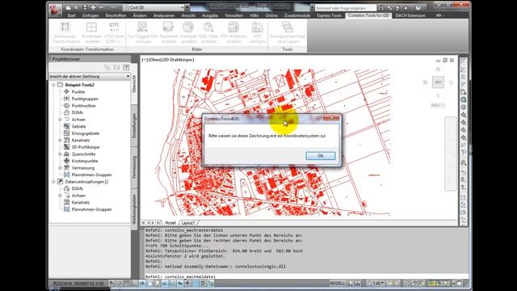Open the Beschriften ribbon tab
This screenshot has height=291, width=517.
click(116, 15)
